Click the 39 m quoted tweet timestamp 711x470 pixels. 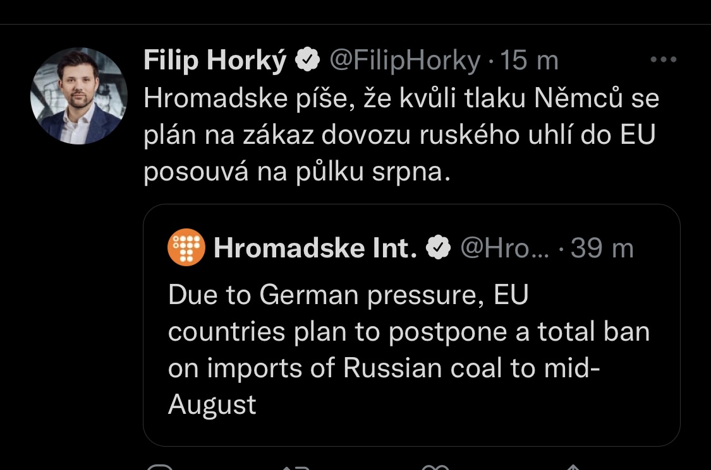point(602,249)
